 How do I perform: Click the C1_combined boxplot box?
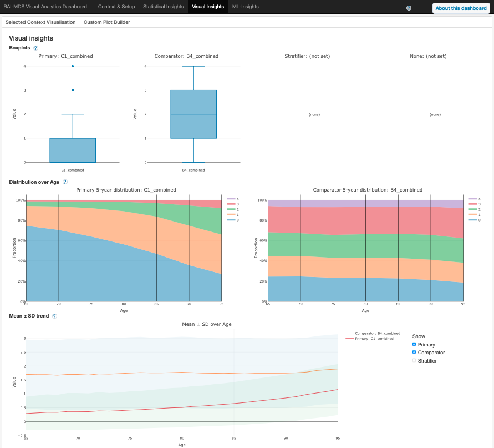(73, 150)
